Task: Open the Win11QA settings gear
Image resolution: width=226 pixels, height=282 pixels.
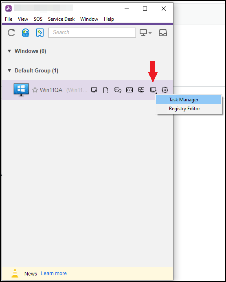Action: click(165, 90)
